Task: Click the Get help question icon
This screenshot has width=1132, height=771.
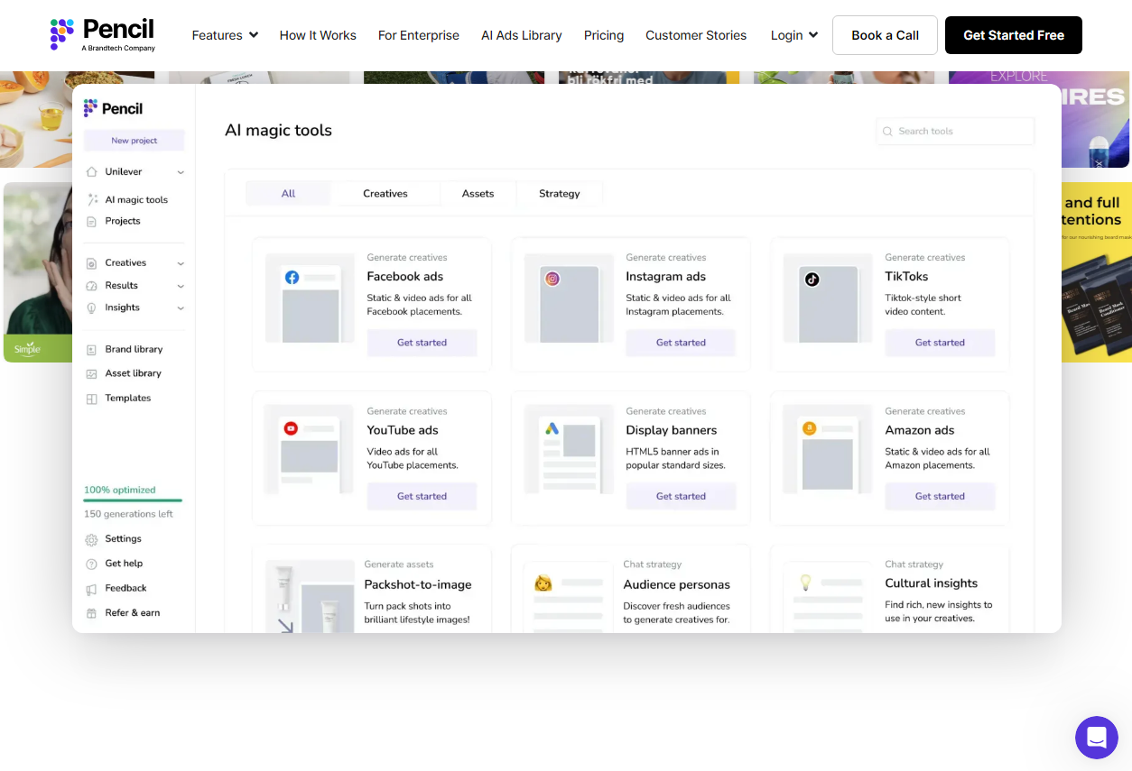Action: [x=91, y=564]
